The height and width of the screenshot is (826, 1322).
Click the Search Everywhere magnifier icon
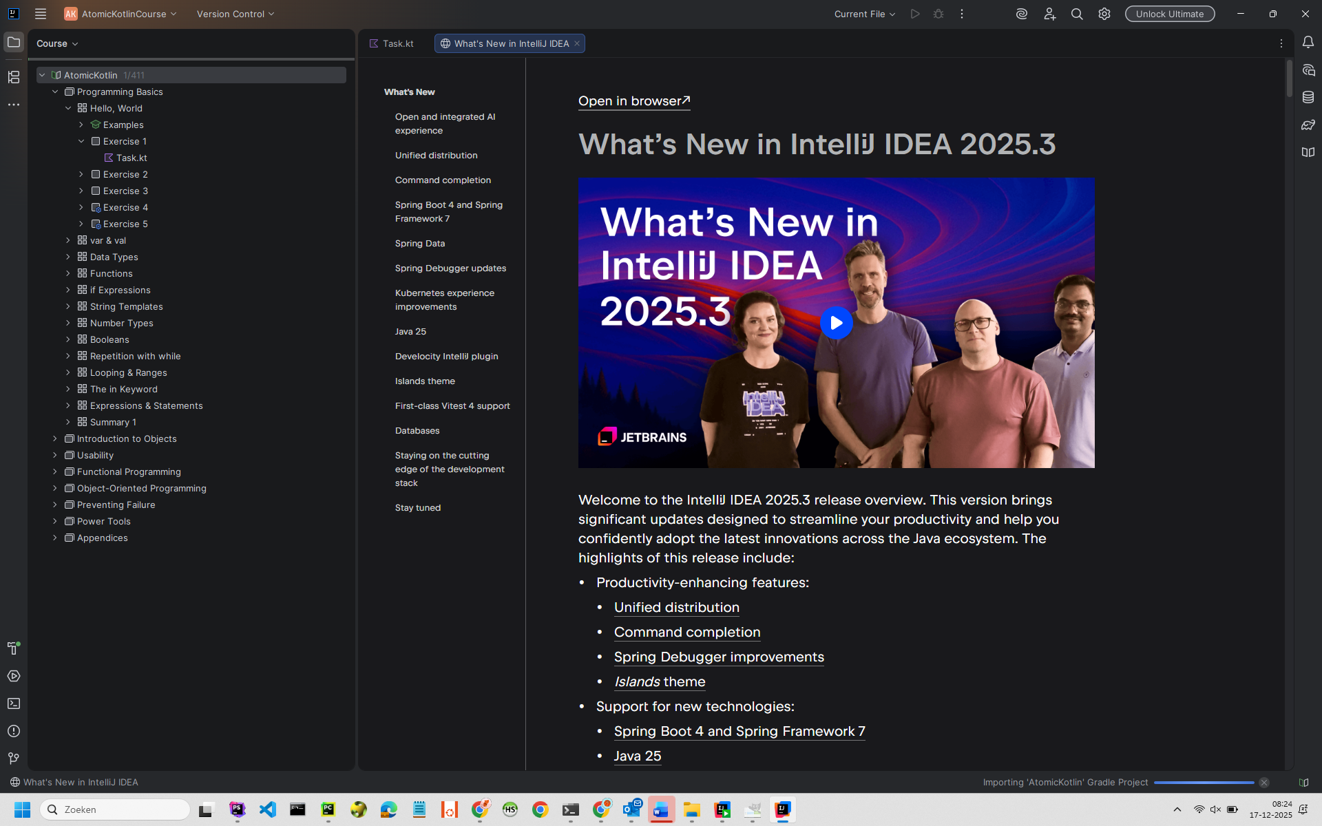point(1077,14)
